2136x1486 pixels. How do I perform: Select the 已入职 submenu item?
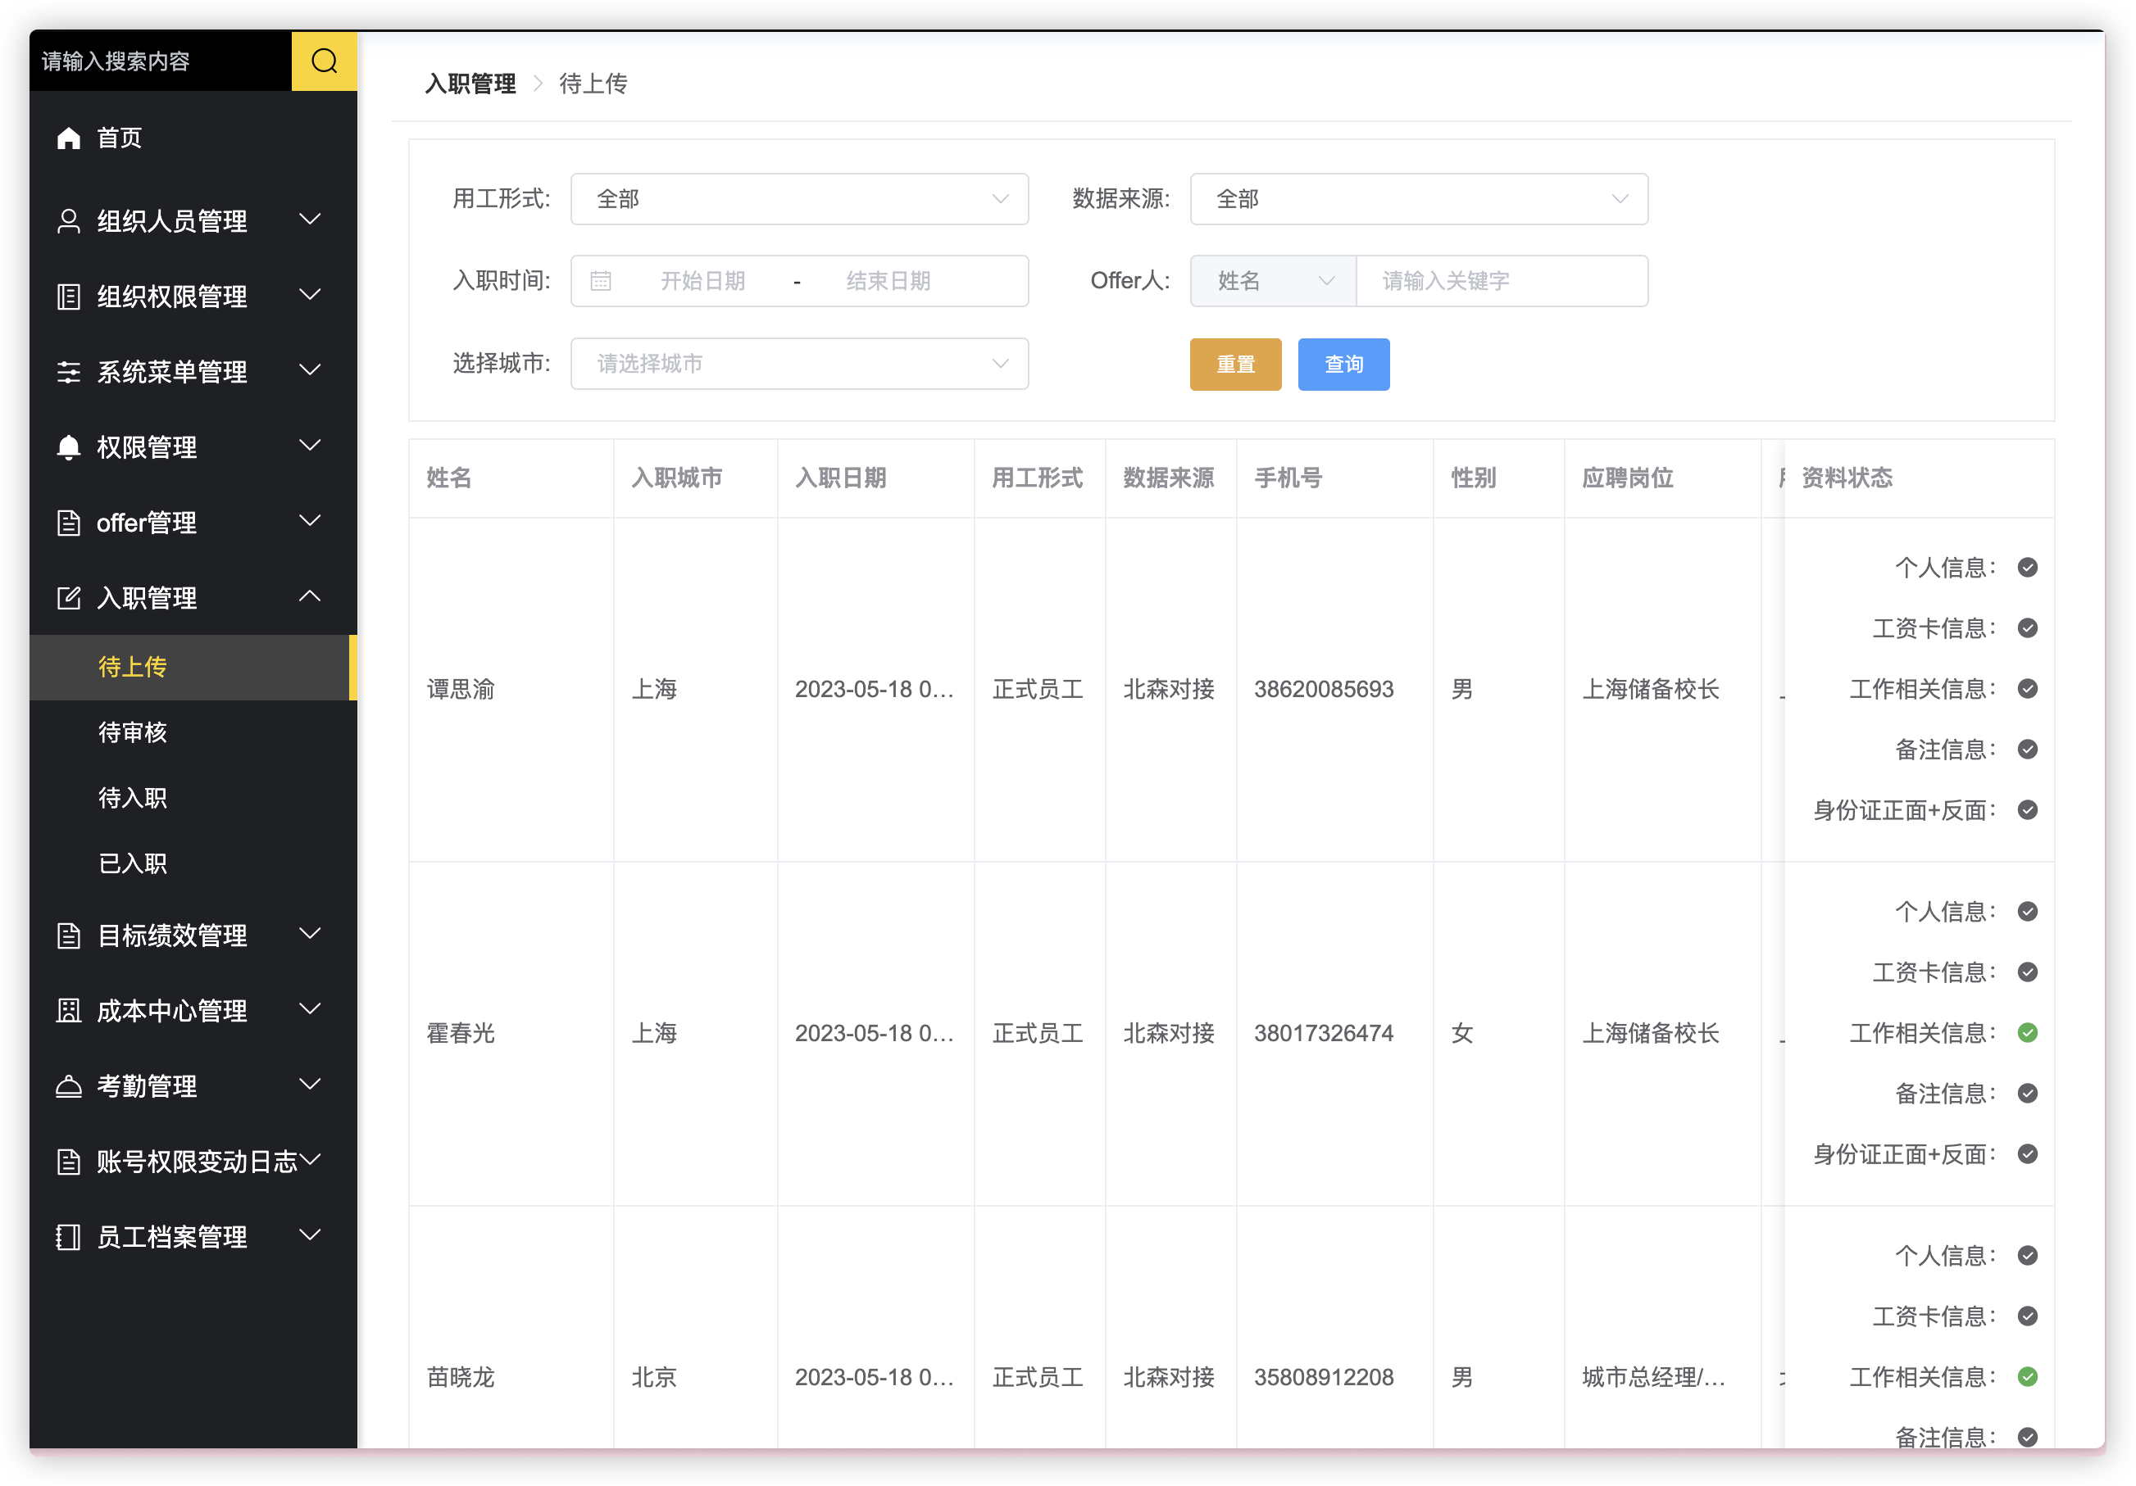(193, 864)
